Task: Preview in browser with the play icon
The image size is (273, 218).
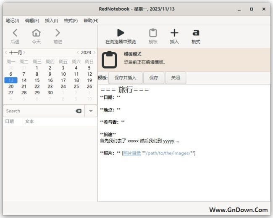Action: pyautogui.click(x=121, y=33)
